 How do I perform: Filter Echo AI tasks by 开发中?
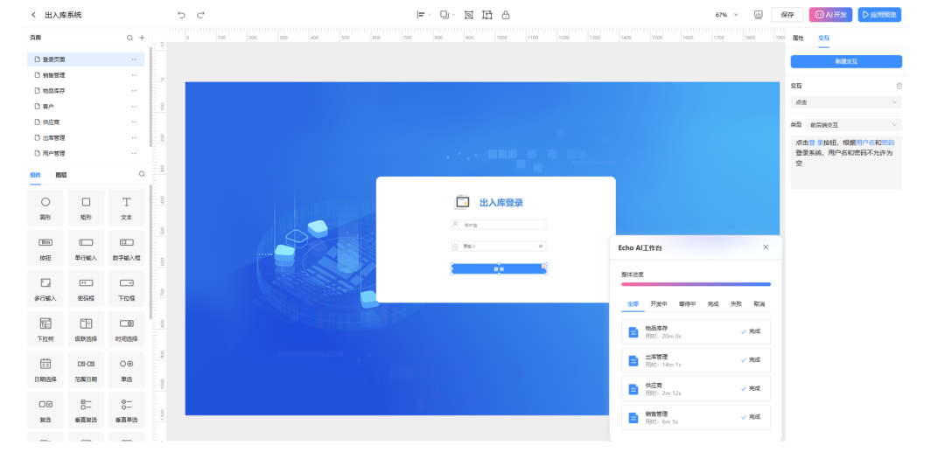click(x=658, y=303)
